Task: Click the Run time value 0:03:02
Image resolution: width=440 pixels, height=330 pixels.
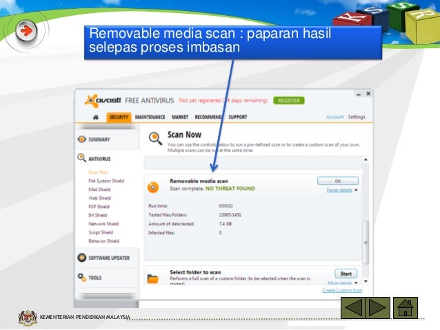Action: point(226,206)
